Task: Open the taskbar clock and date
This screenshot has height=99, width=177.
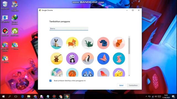Action: tap(166, 97)
